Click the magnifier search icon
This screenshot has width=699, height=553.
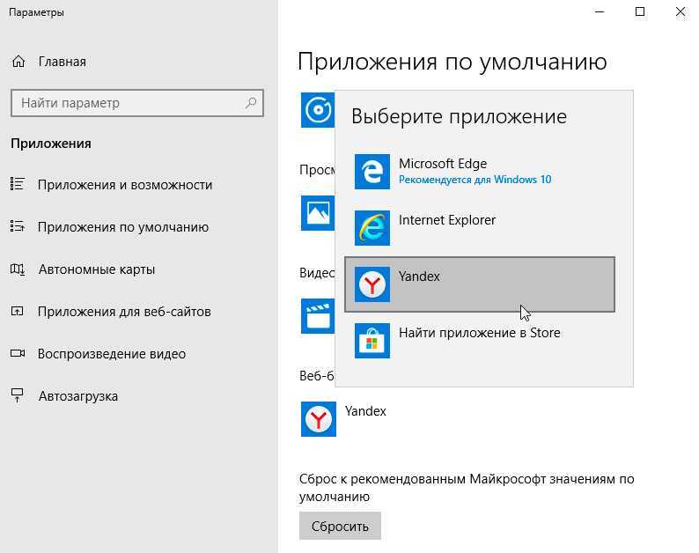coord(251,103)
